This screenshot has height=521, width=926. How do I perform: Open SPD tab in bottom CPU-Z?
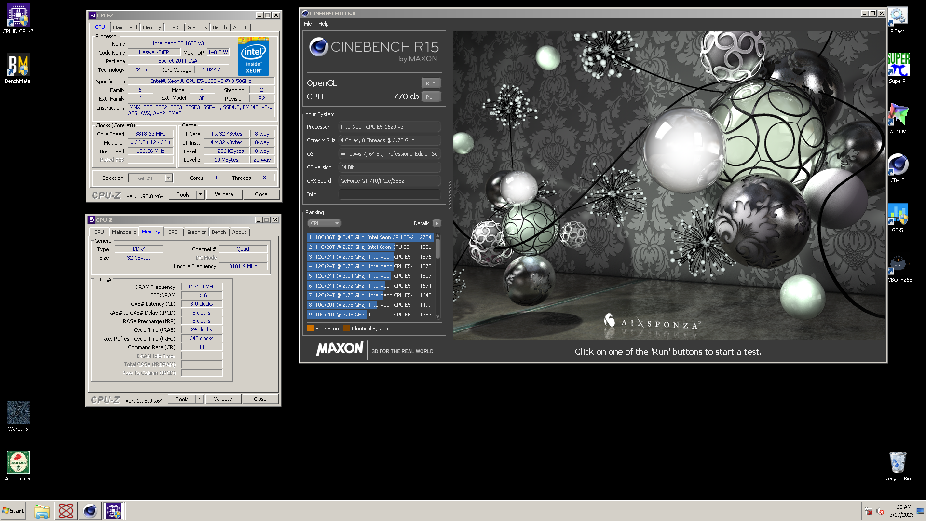(x=173, y=232)
